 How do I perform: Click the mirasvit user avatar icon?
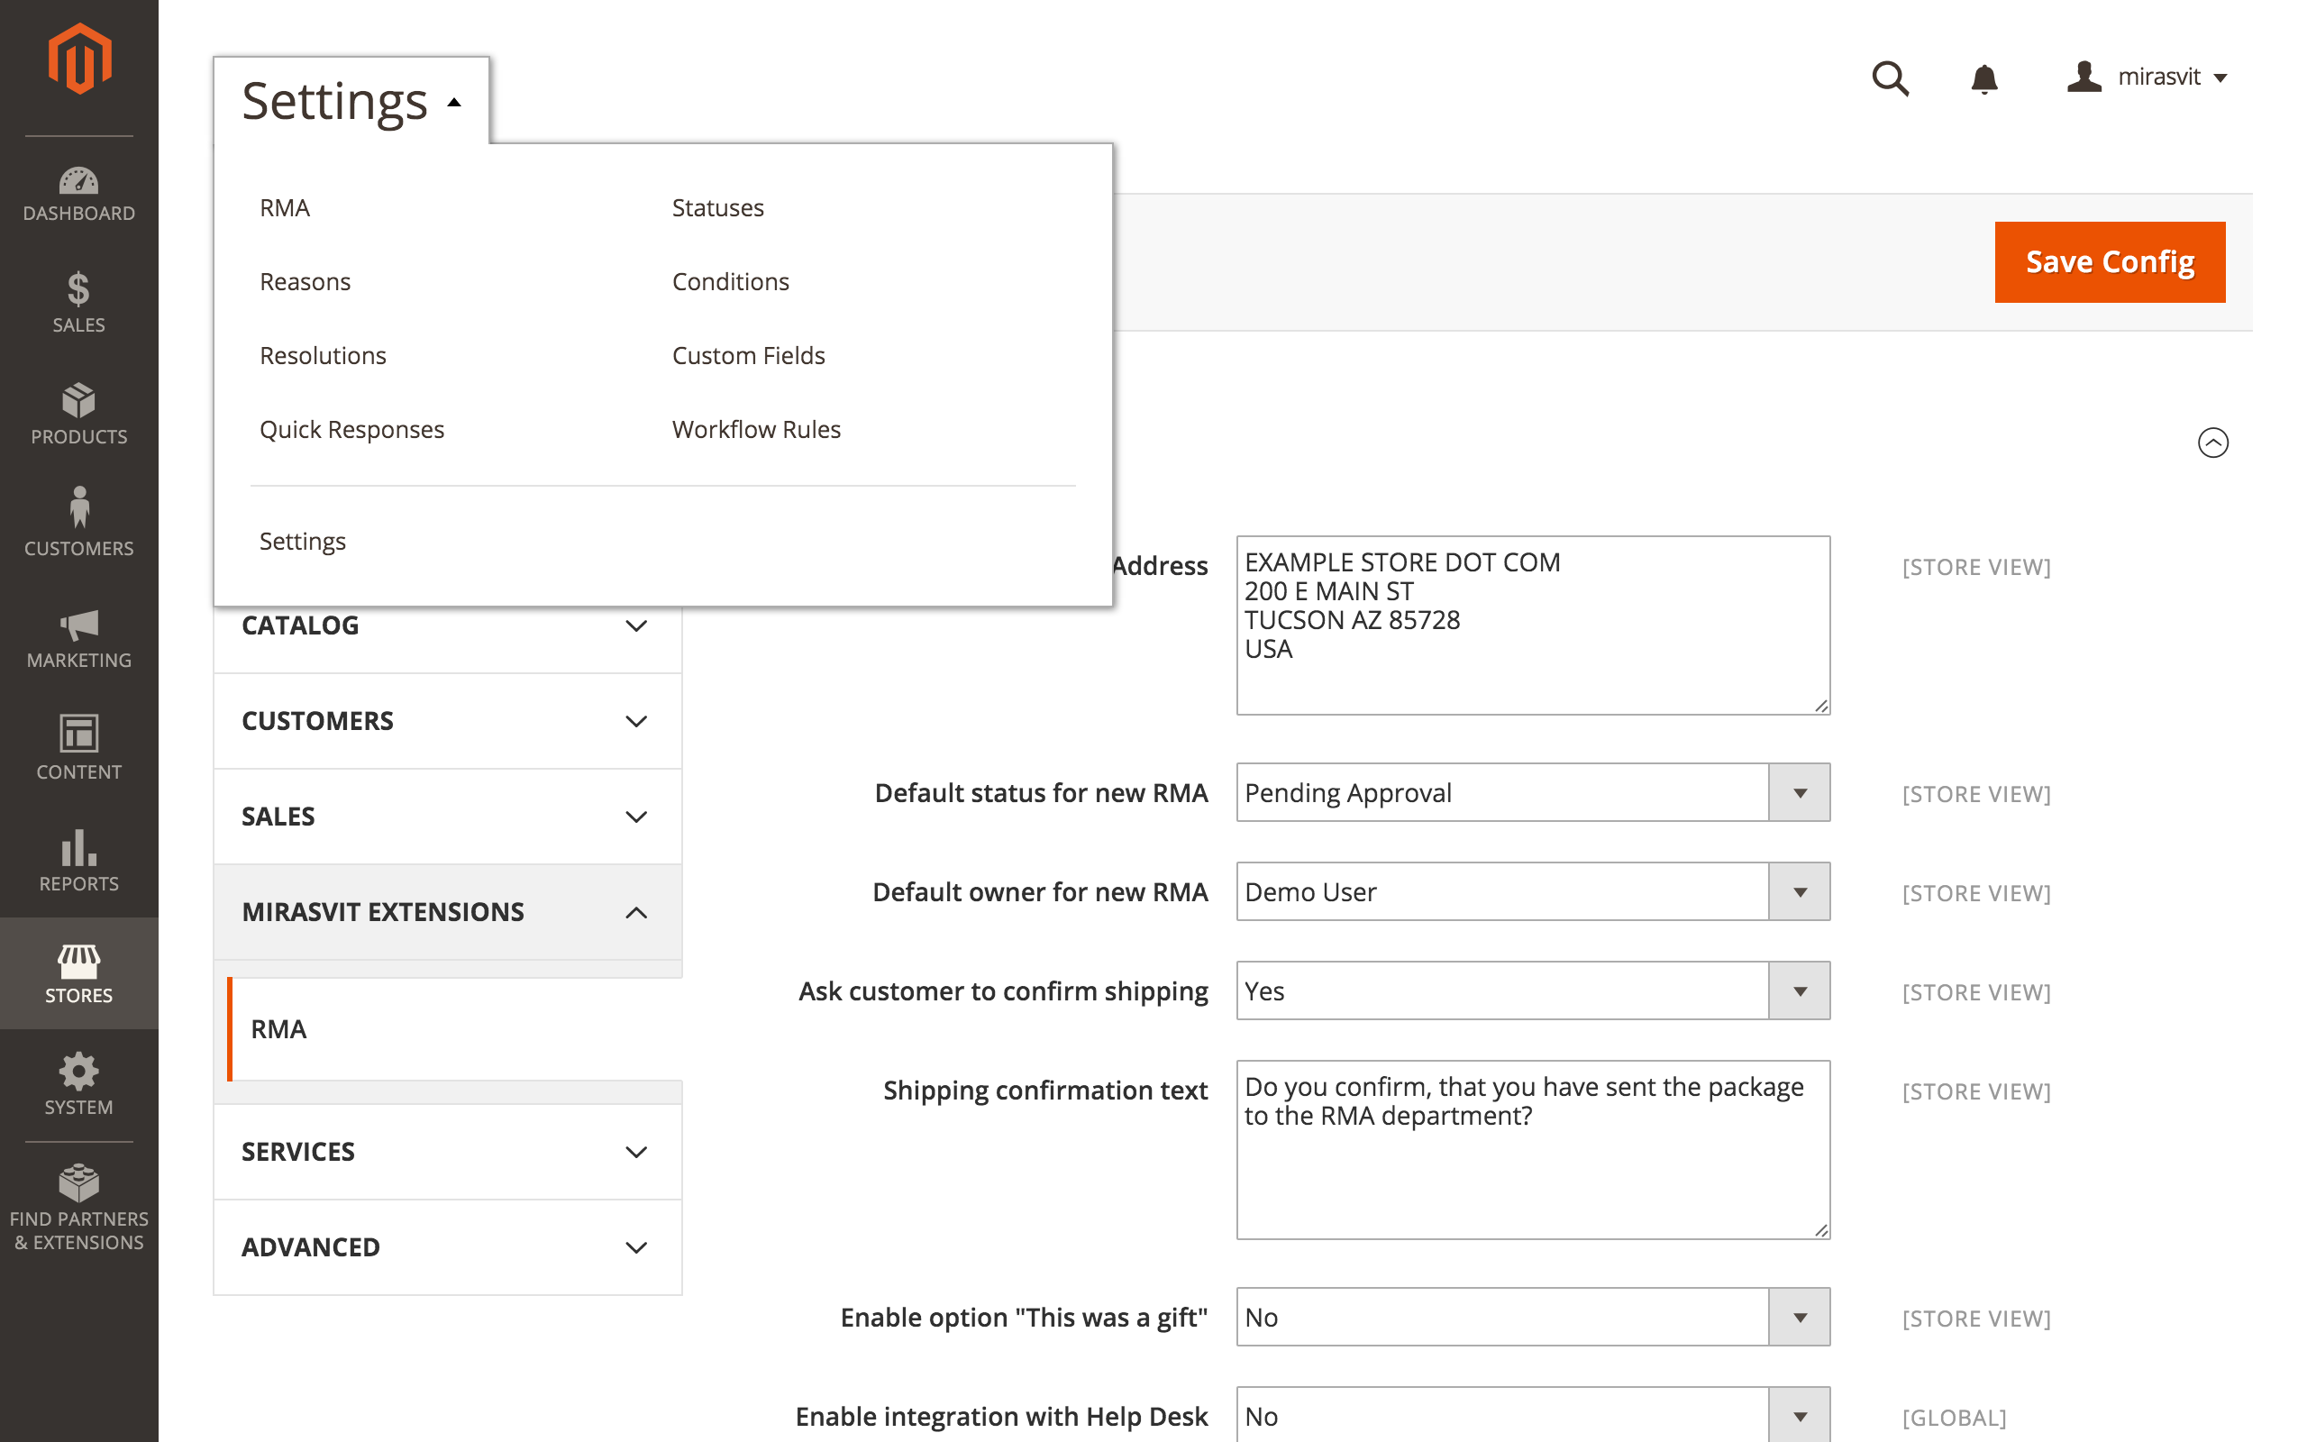(2084, 77)
